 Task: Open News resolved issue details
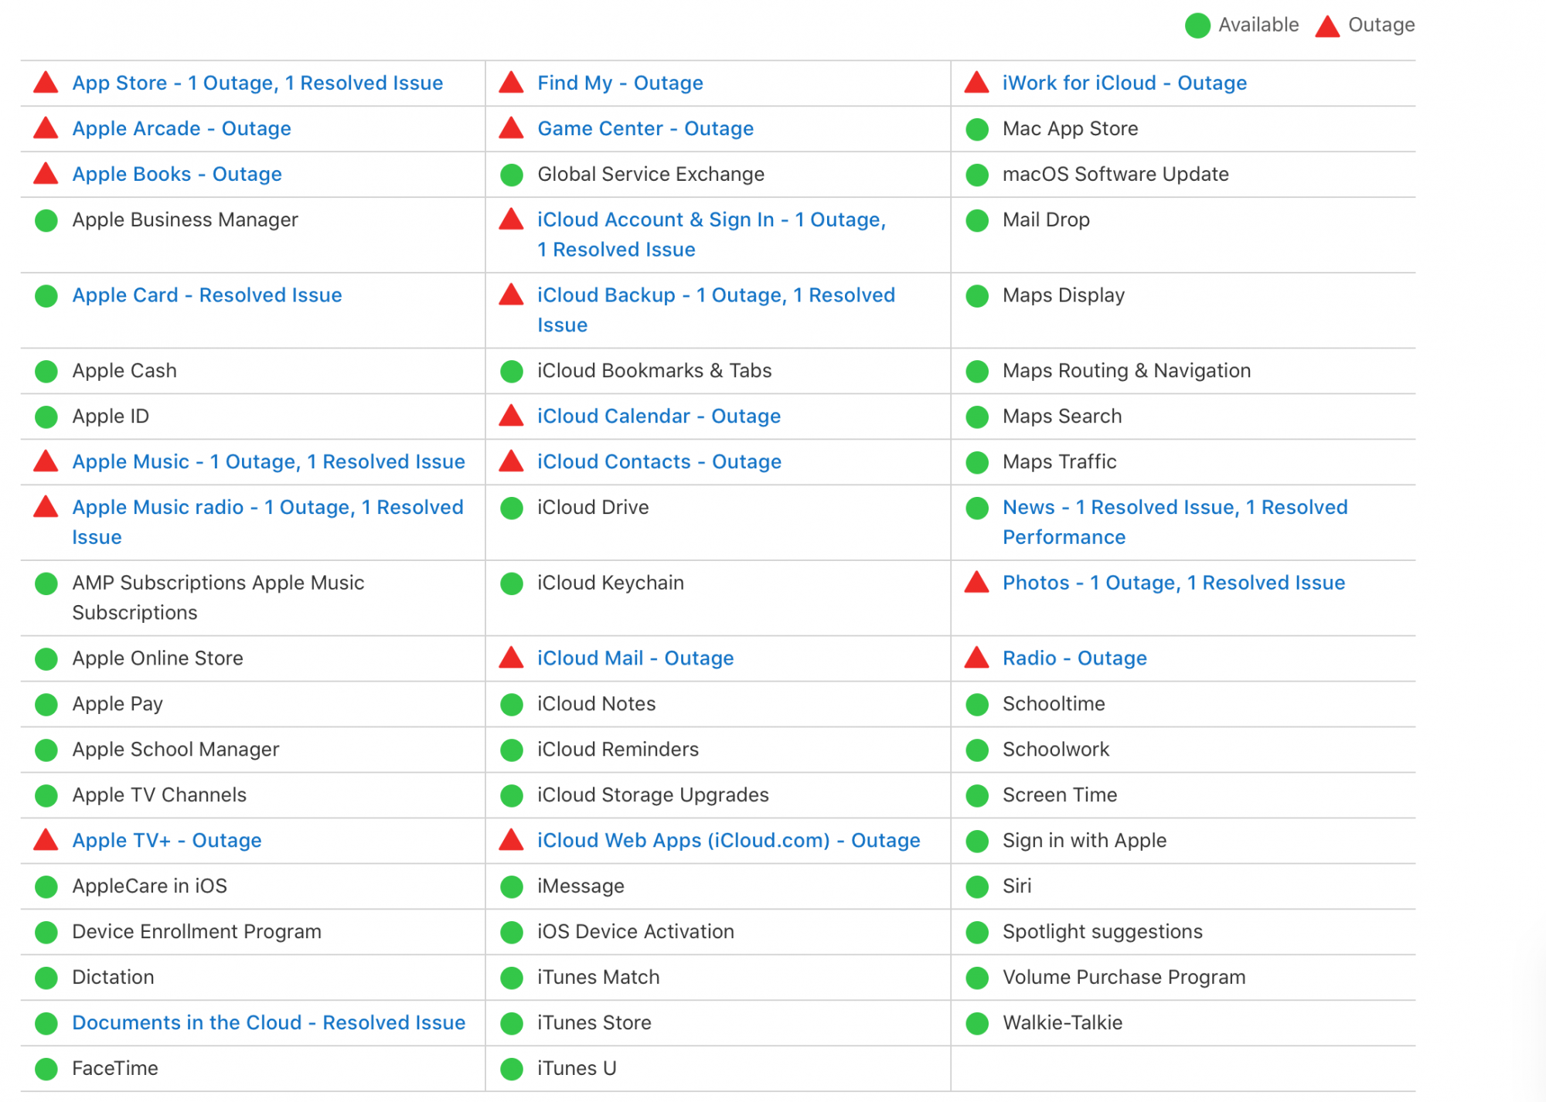coord(1174,508)
